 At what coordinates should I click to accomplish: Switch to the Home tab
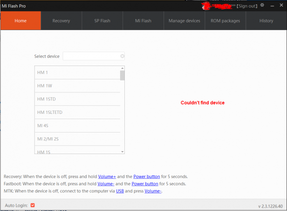pyautogui.click(x=21, y=21)
